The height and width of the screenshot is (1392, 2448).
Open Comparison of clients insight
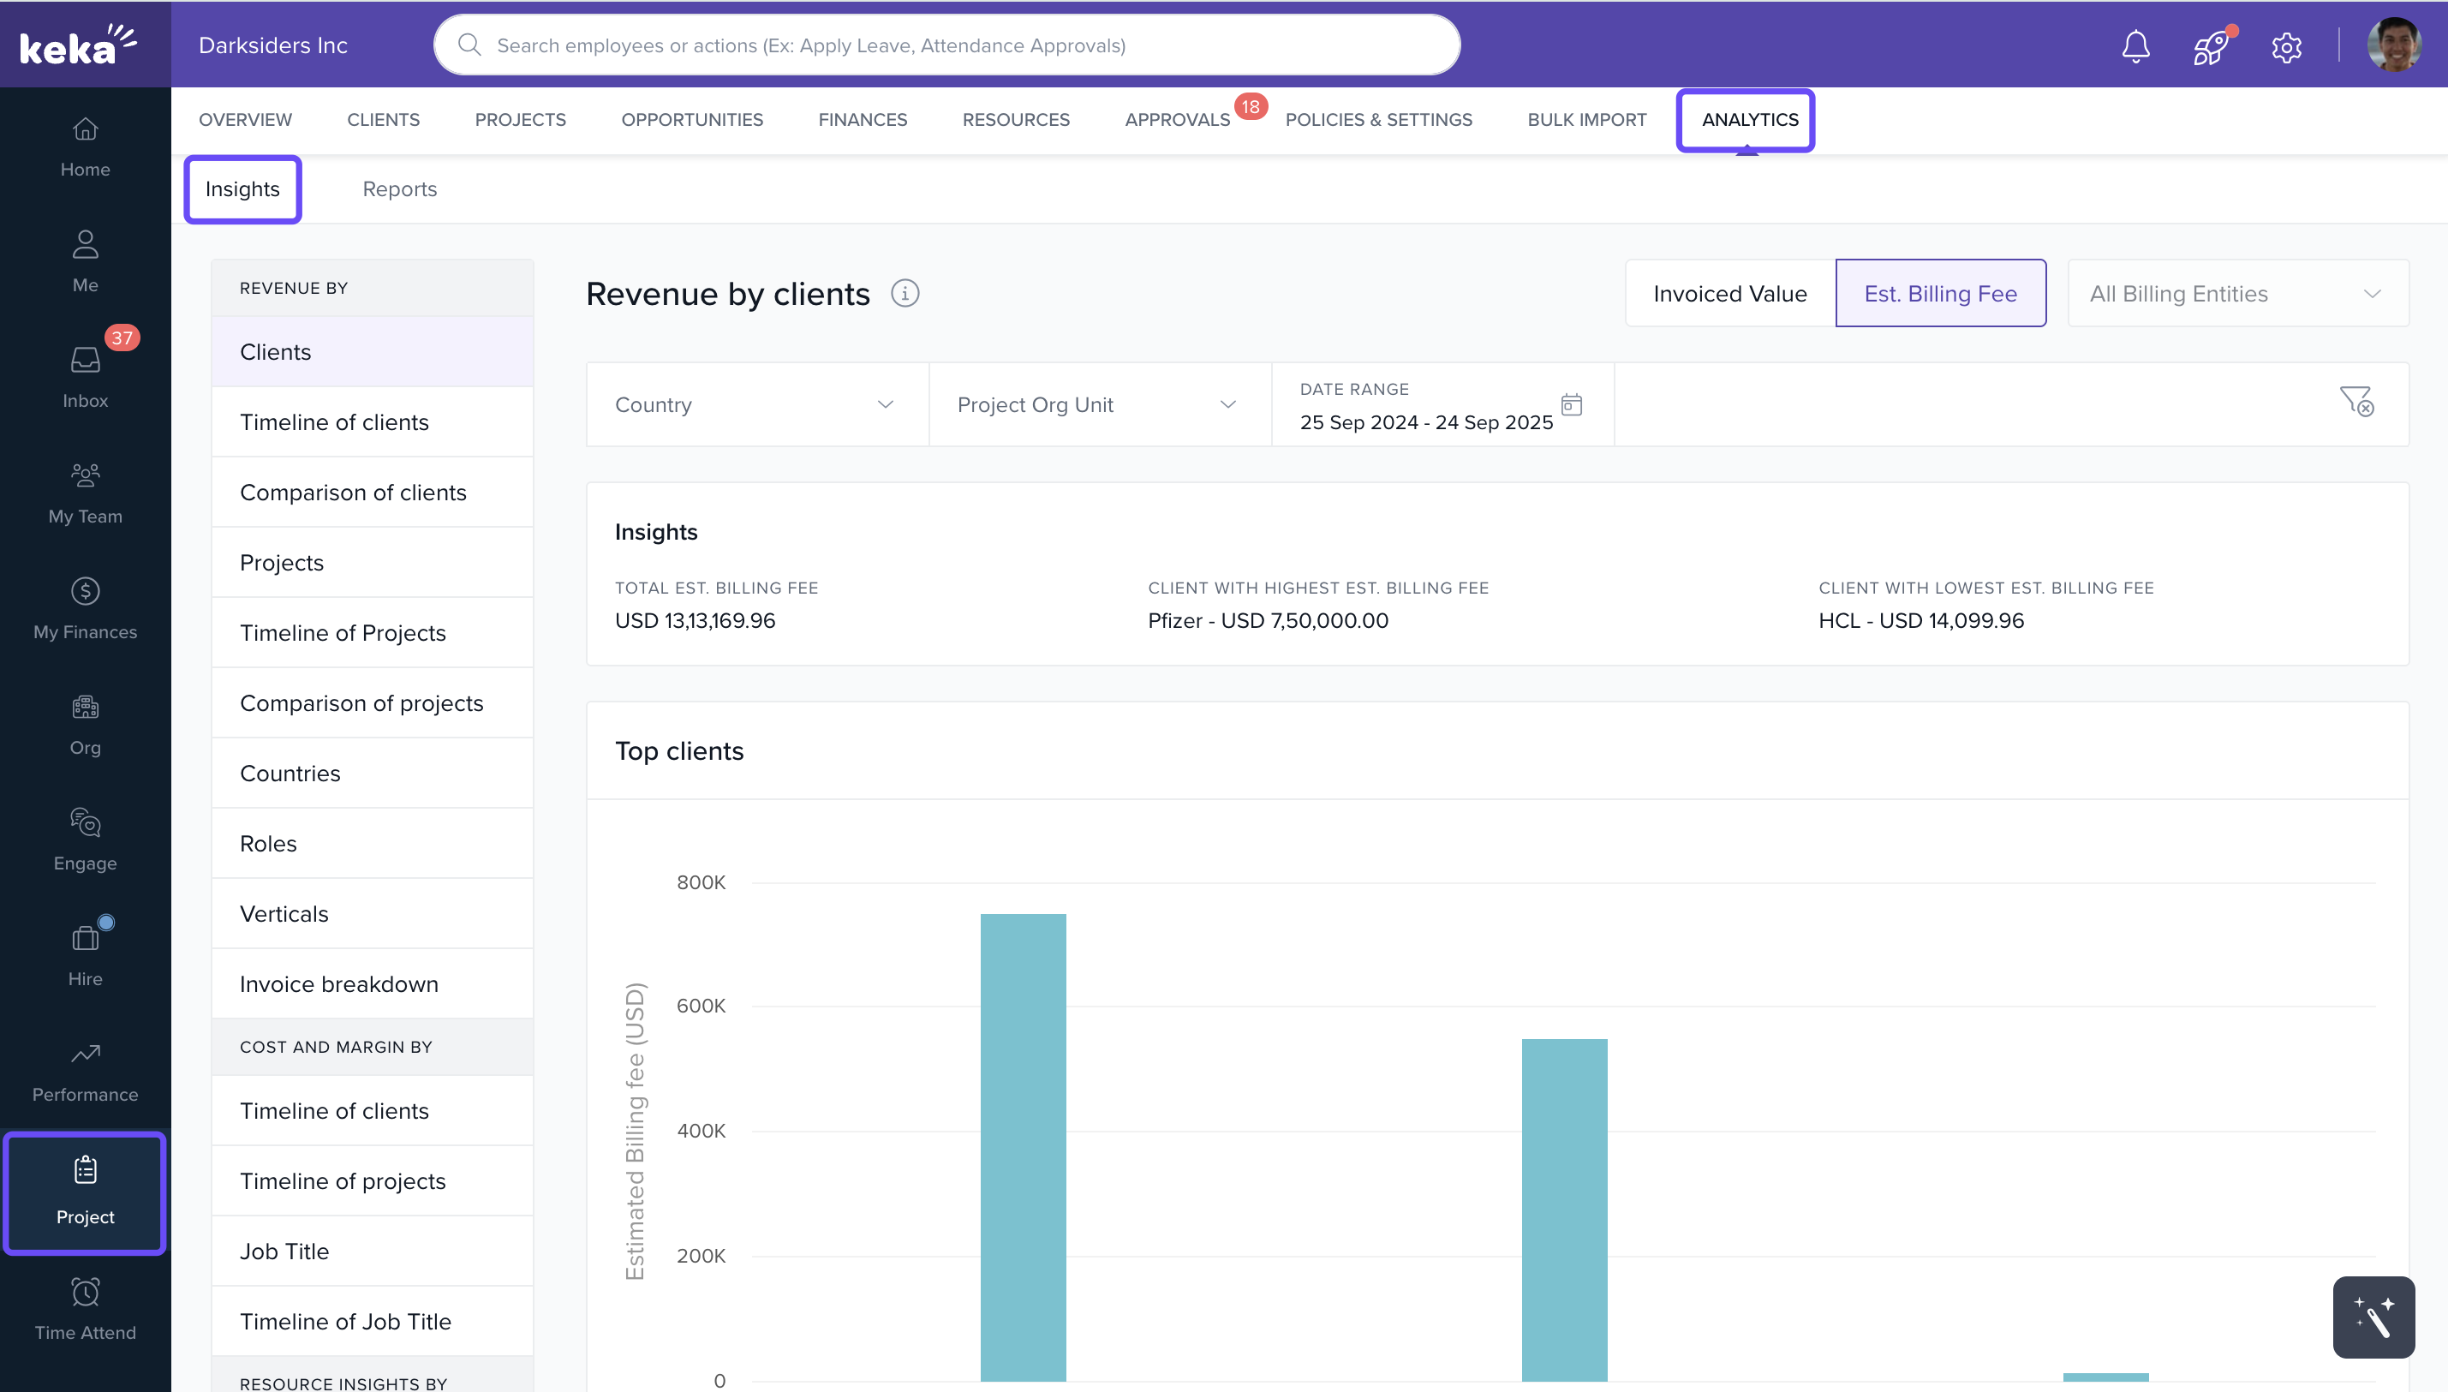353,493
